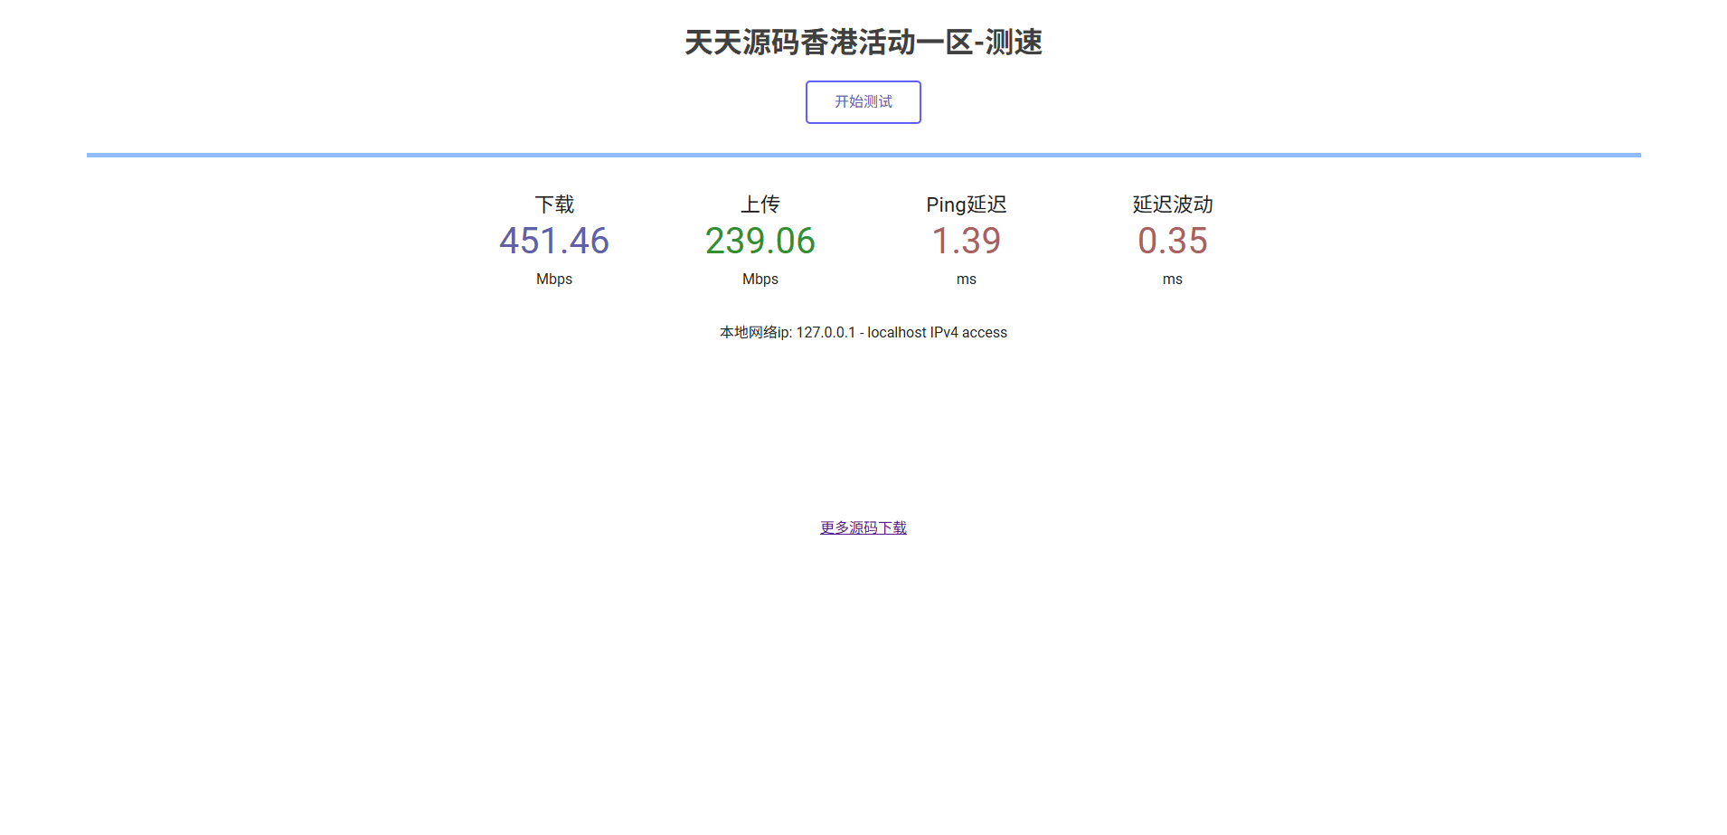Click the Ping延迟 heading
This screenshot has width=1727, height=835.
pos(966,204)
